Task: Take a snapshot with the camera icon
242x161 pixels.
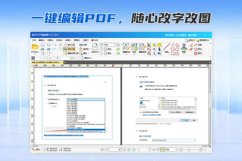Action: click(x=83, y=45)
